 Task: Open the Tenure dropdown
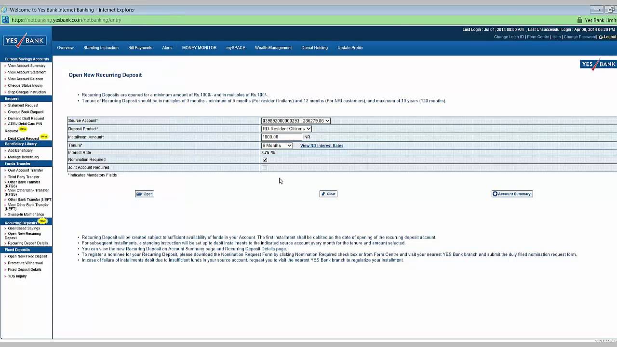pos(277,145)
